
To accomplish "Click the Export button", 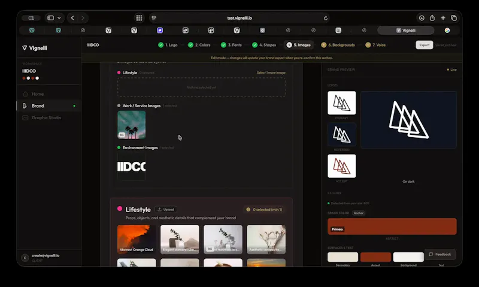I will pos(425,45).
